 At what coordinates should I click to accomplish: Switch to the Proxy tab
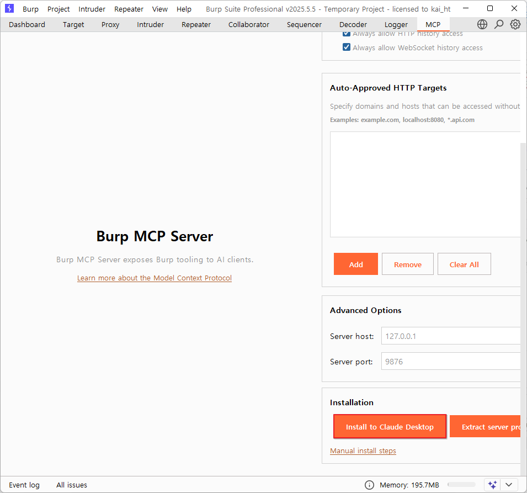pyautogui.click(x=110, y=24)
